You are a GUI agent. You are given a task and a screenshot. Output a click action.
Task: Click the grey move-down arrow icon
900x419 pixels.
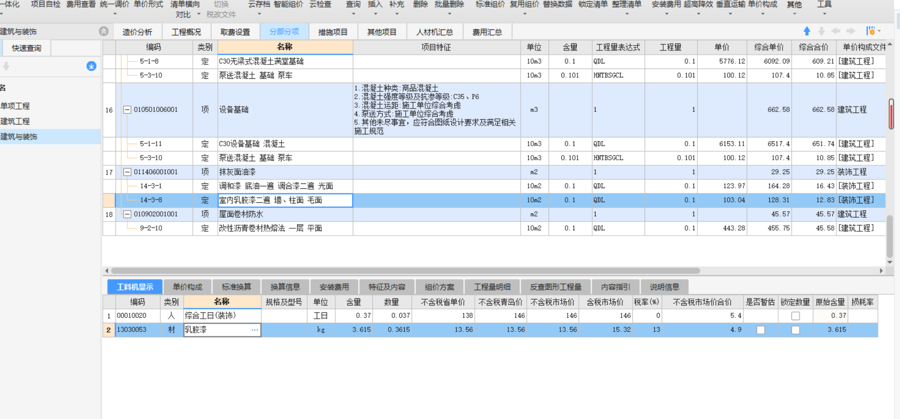click(x=822, y=31)
